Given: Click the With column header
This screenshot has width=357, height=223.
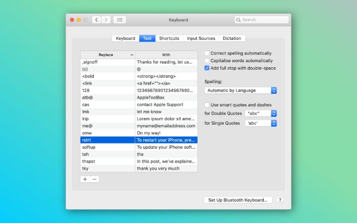Looking at the screenshot, I should (x=166, y=55).
